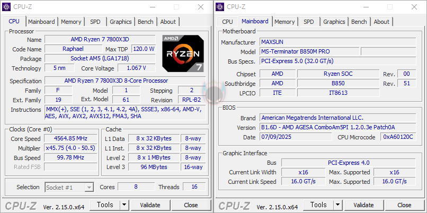Screen dimensions: 427x213
Task: Click the B850 southbridge value
Action: [338, 83]
